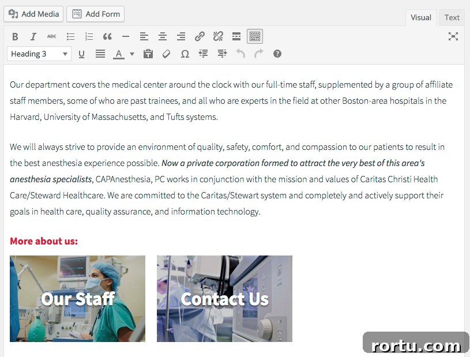Redo the last change
The height and width of the screenshot is (357, 470).
point(259,54)
